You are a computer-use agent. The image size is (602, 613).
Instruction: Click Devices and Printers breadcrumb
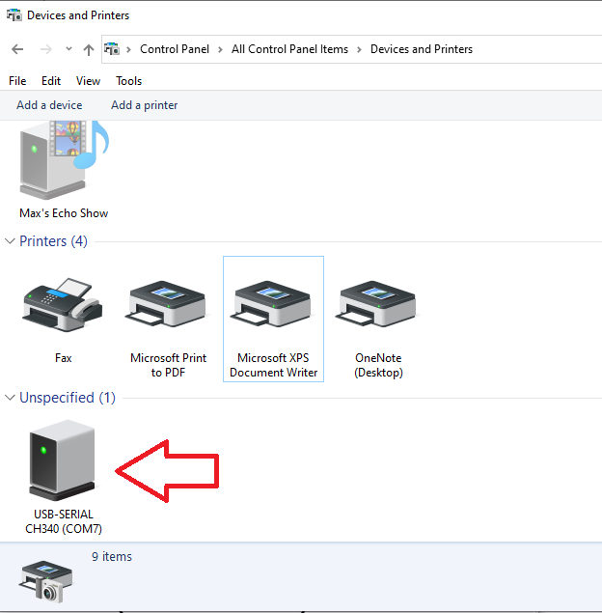click(422, 49)
